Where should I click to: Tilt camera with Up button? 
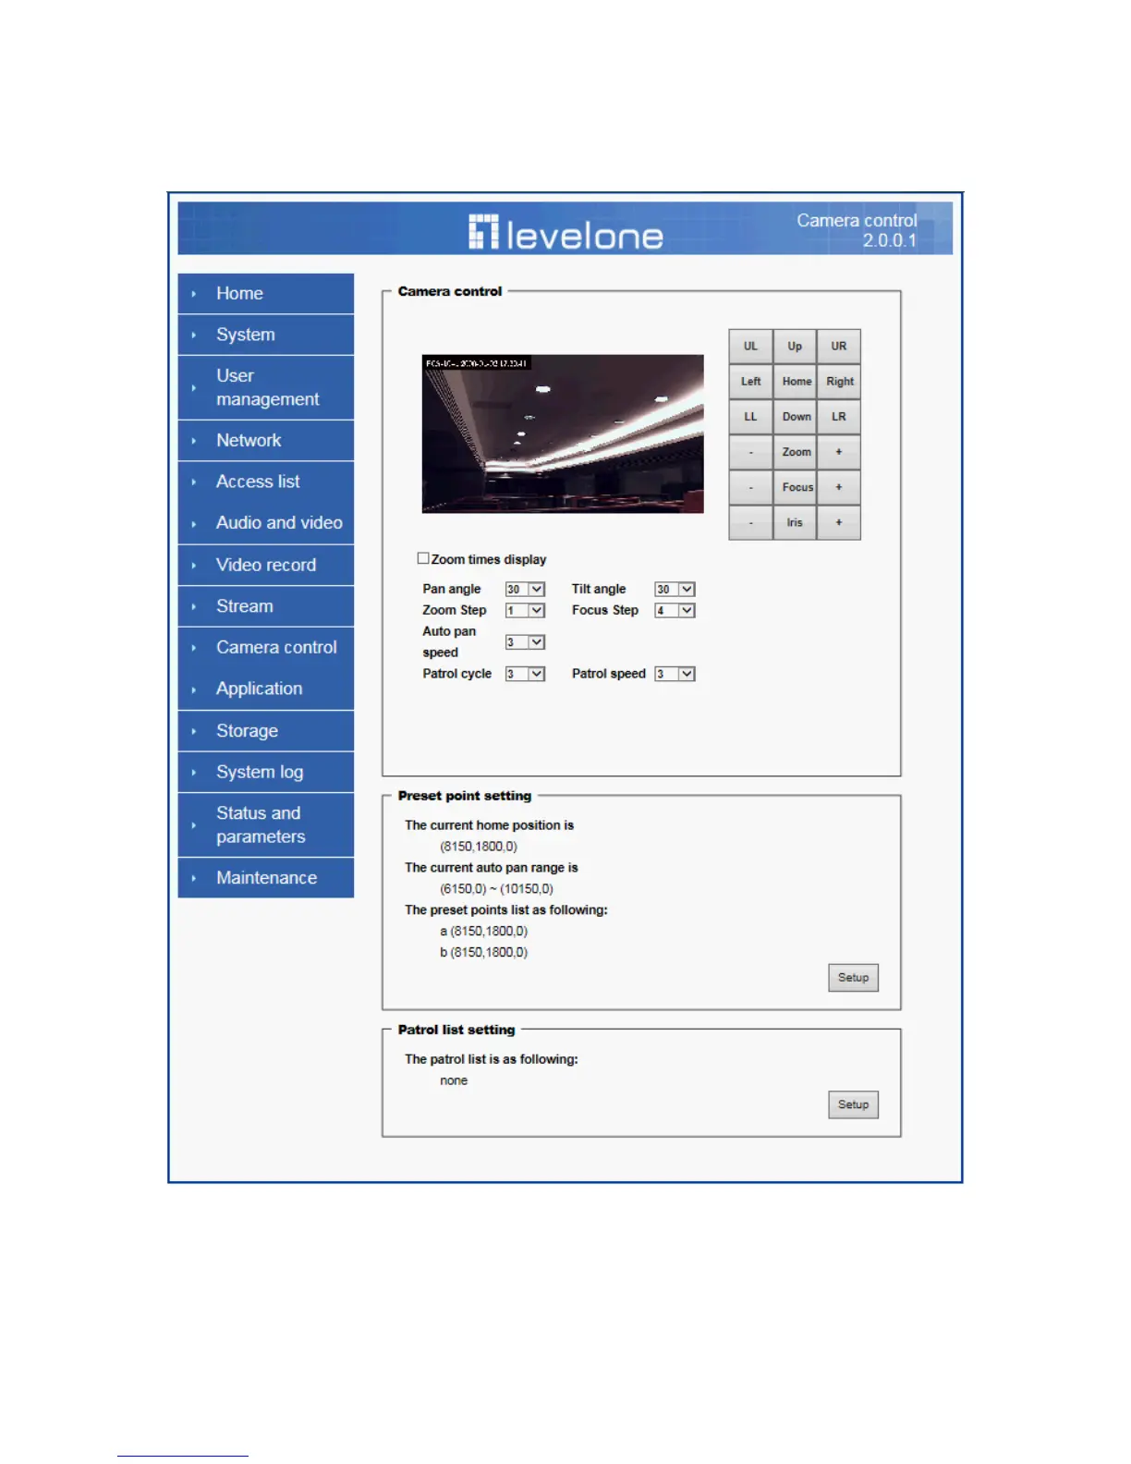795,347
